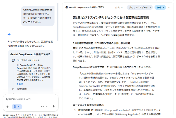Click the Deep Researchによるアプローチ bold text
Screen dimensions: 176x118
coord(91,67)
